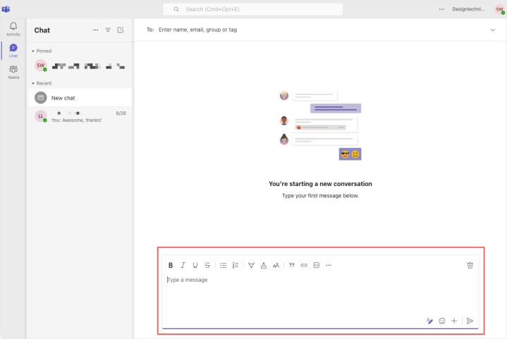Select the New chat entry

pos(80,97)
